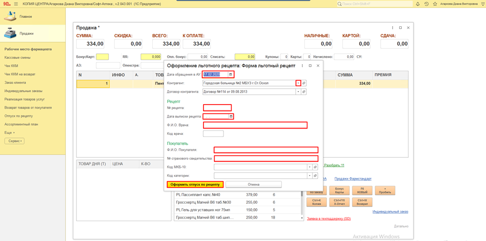Open favorites star icon in top bar
Viewport: 486px width, 241px height.
point(435,4)
